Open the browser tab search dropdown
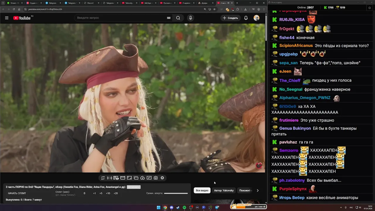This screenshot has width=375, height=211. (x=3, y=3)
